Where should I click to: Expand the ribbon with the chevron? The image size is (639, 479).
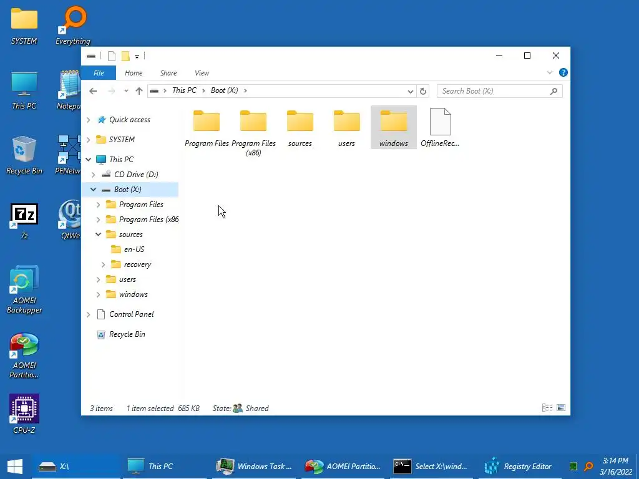pos(549,72)
